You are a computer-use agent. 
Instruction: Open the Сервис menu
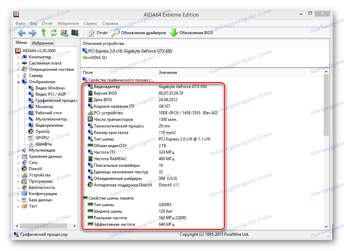coord(90,23)
